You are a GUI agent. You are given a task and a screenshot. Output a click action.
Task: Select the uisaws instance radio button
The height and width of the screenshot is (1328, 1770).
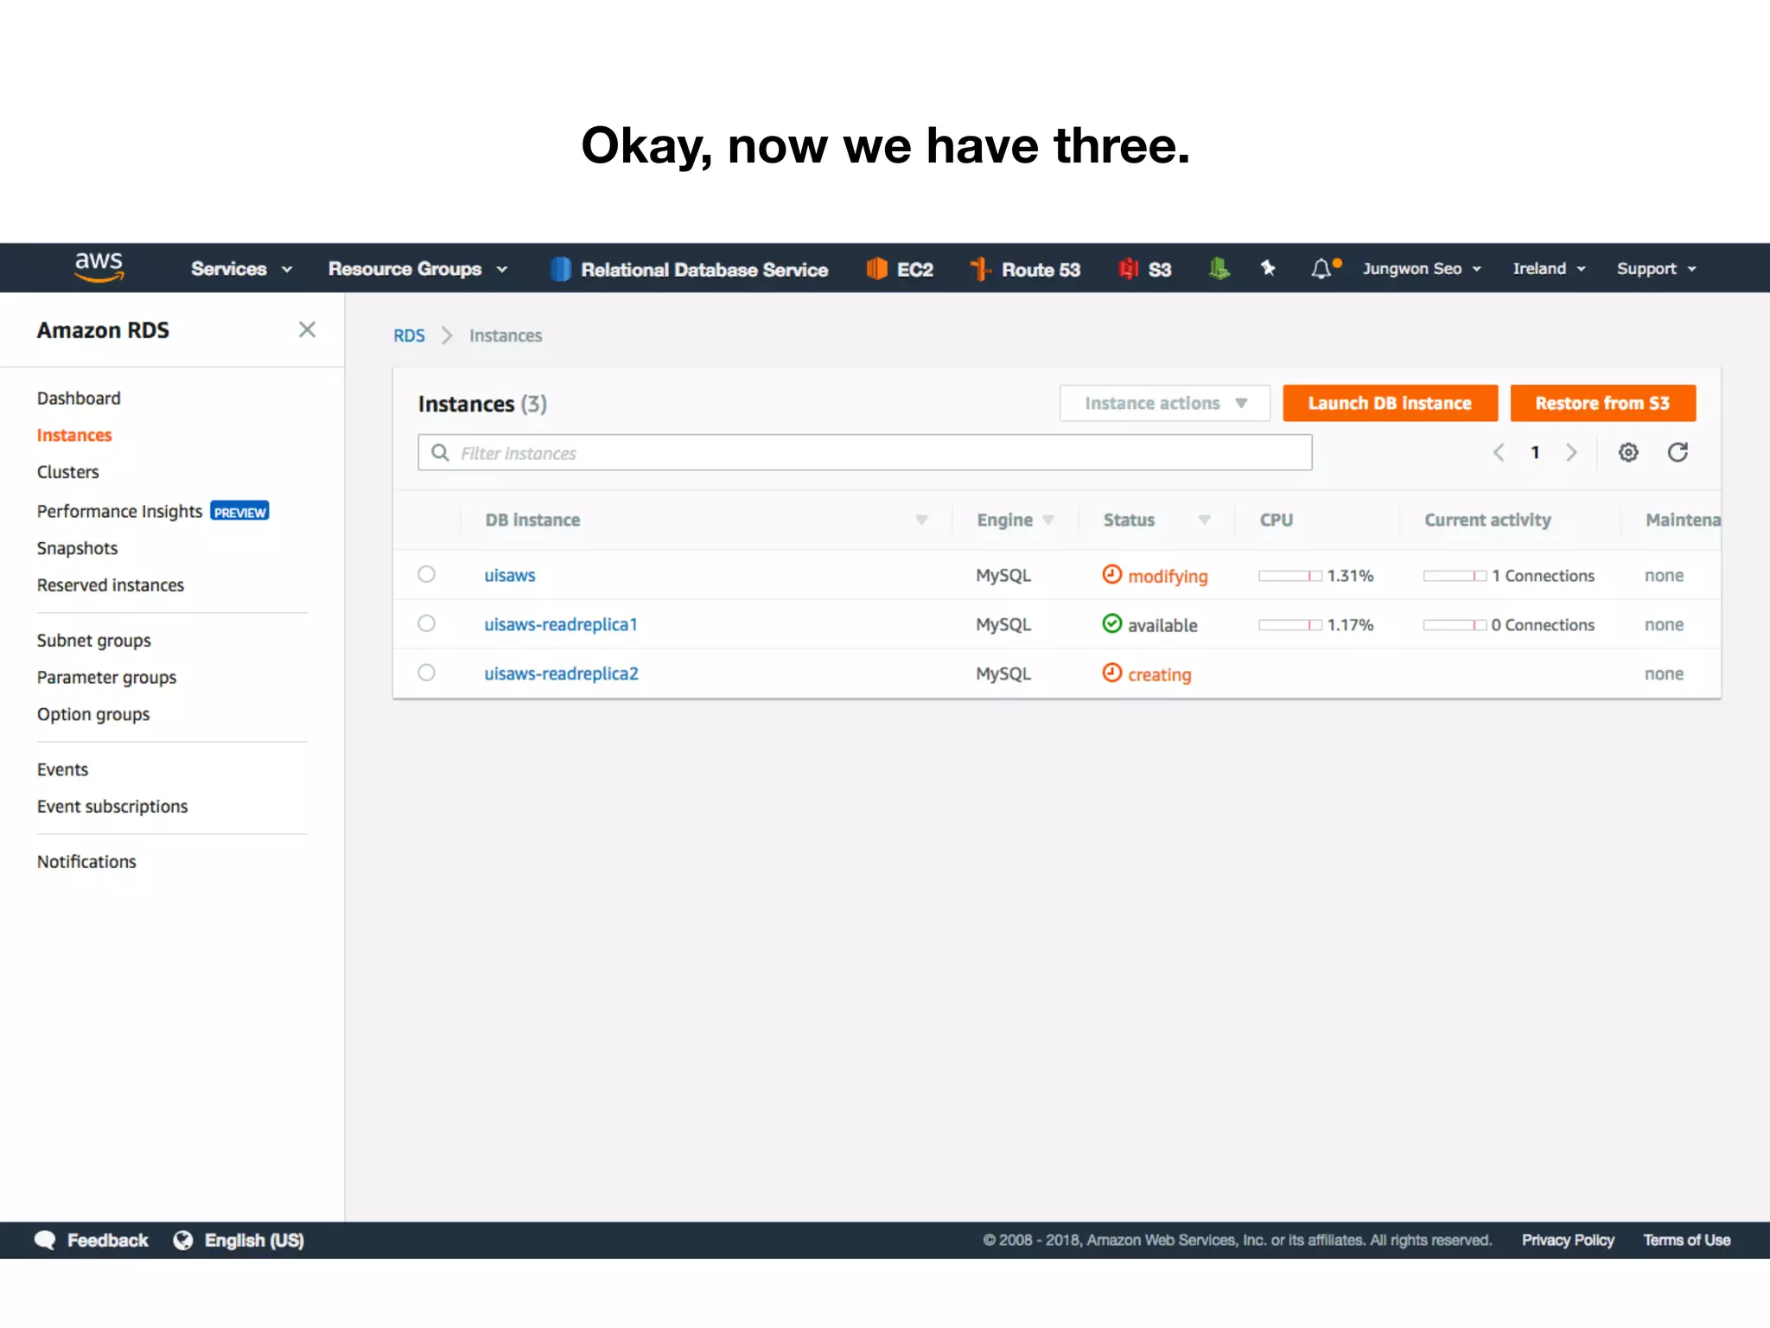pos(426,574)
